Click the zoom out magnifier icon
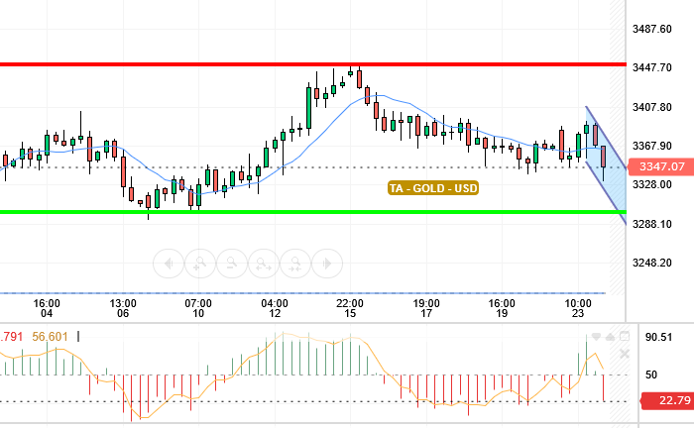This screenshot has height=428, width=694. coord(231,264)
